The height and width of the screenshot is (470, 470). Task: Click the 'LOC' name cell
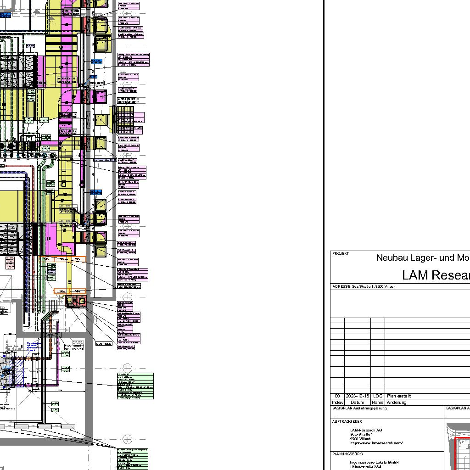(378, 396)
